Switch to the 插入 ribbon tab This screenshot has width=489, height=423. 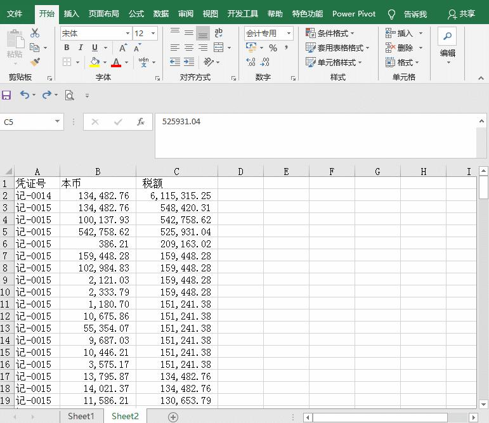[72, 14]
